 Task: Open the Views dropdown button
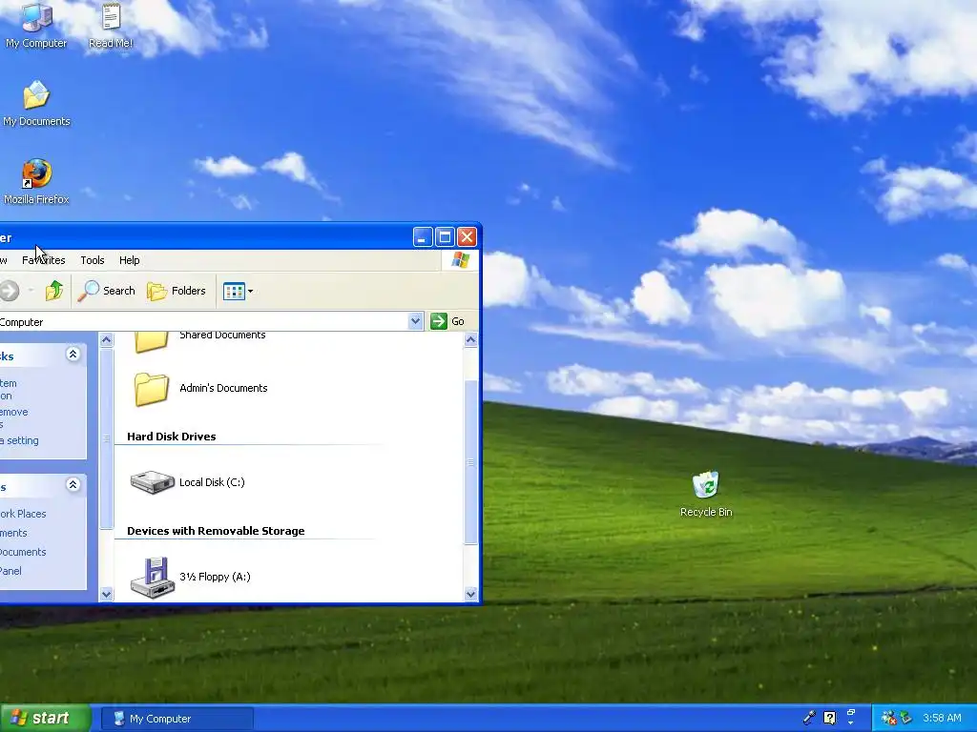(x=238, y=291)
